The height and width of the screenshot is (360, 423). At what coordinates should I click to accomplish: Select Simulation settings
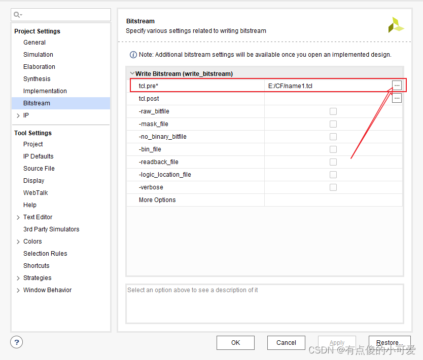click(38, 54)
